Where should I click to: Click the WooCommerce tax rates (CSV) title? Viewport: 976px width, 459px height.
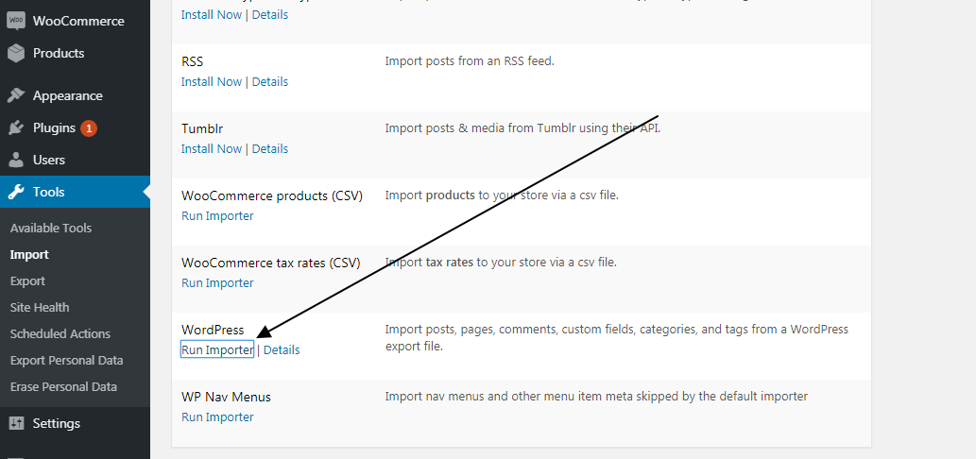point(271,263)
